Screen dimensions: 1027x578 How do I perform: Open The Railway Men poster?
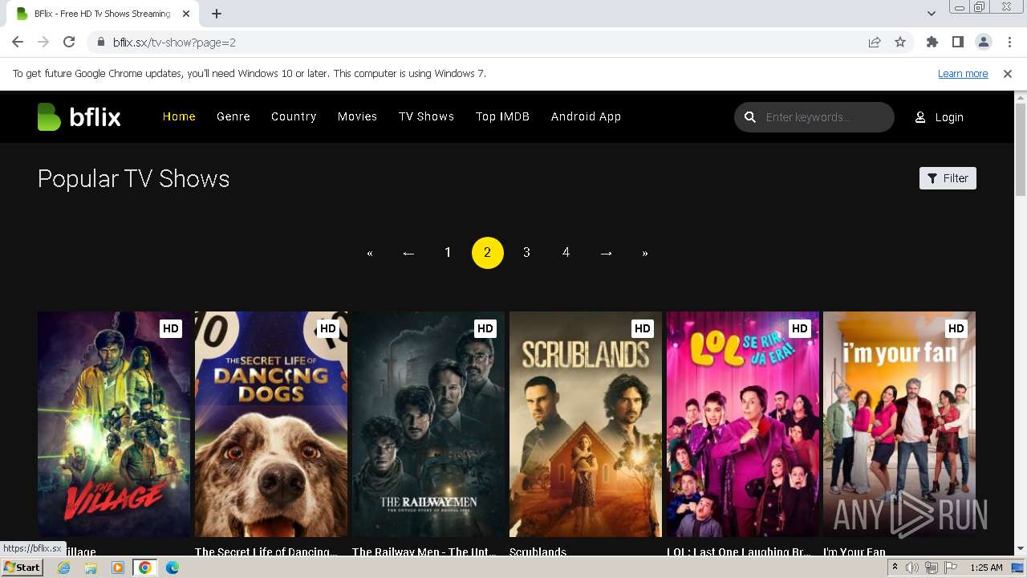[428, 424]
